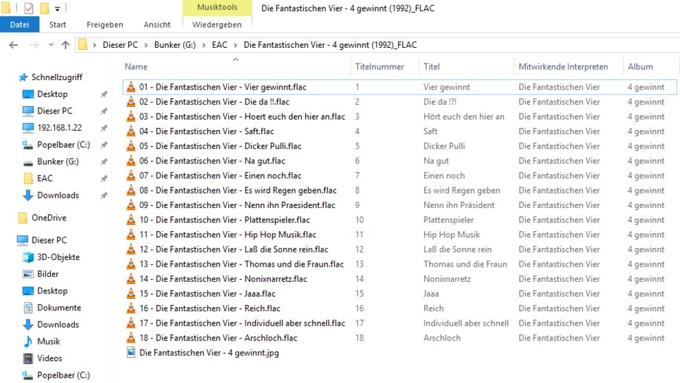This screenshot has height=383, width=680.
Task: Expand the chevron after Bunker (G:) in the breadcrumb
Action: click(204, 45)
